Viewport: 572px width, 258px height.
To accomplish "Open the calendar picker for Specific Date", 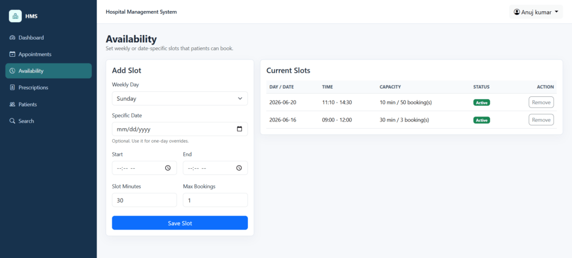I will pos(239,129).
